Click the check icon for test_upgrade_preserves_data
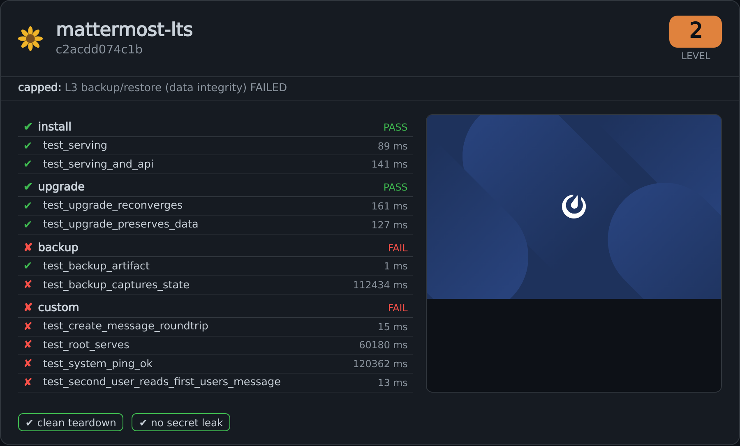 tap(28, 224)
